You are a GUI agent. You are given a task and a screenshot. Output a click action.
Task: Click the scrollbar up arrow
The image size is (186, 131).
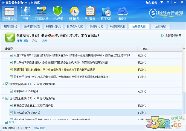coord(184,48)
